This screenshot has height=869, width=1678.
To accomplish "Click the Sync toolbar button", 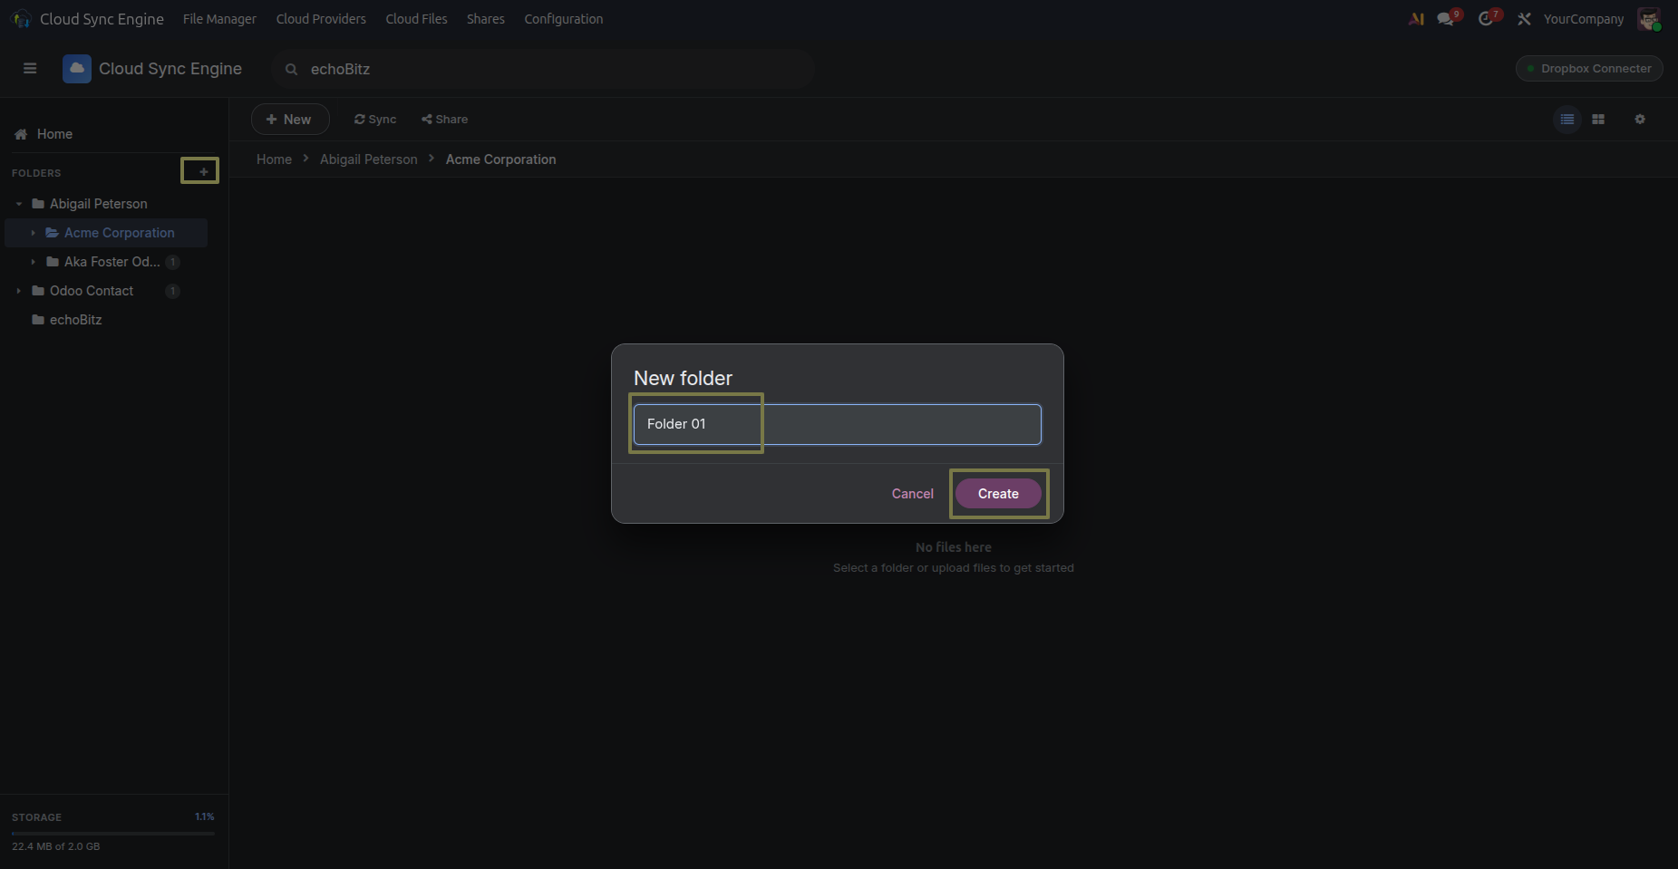I will 375,120.
